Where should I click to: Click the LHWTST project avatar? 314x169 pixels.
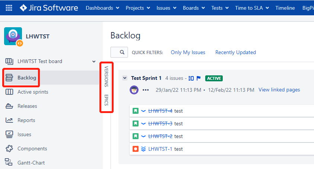coord(13,37)
